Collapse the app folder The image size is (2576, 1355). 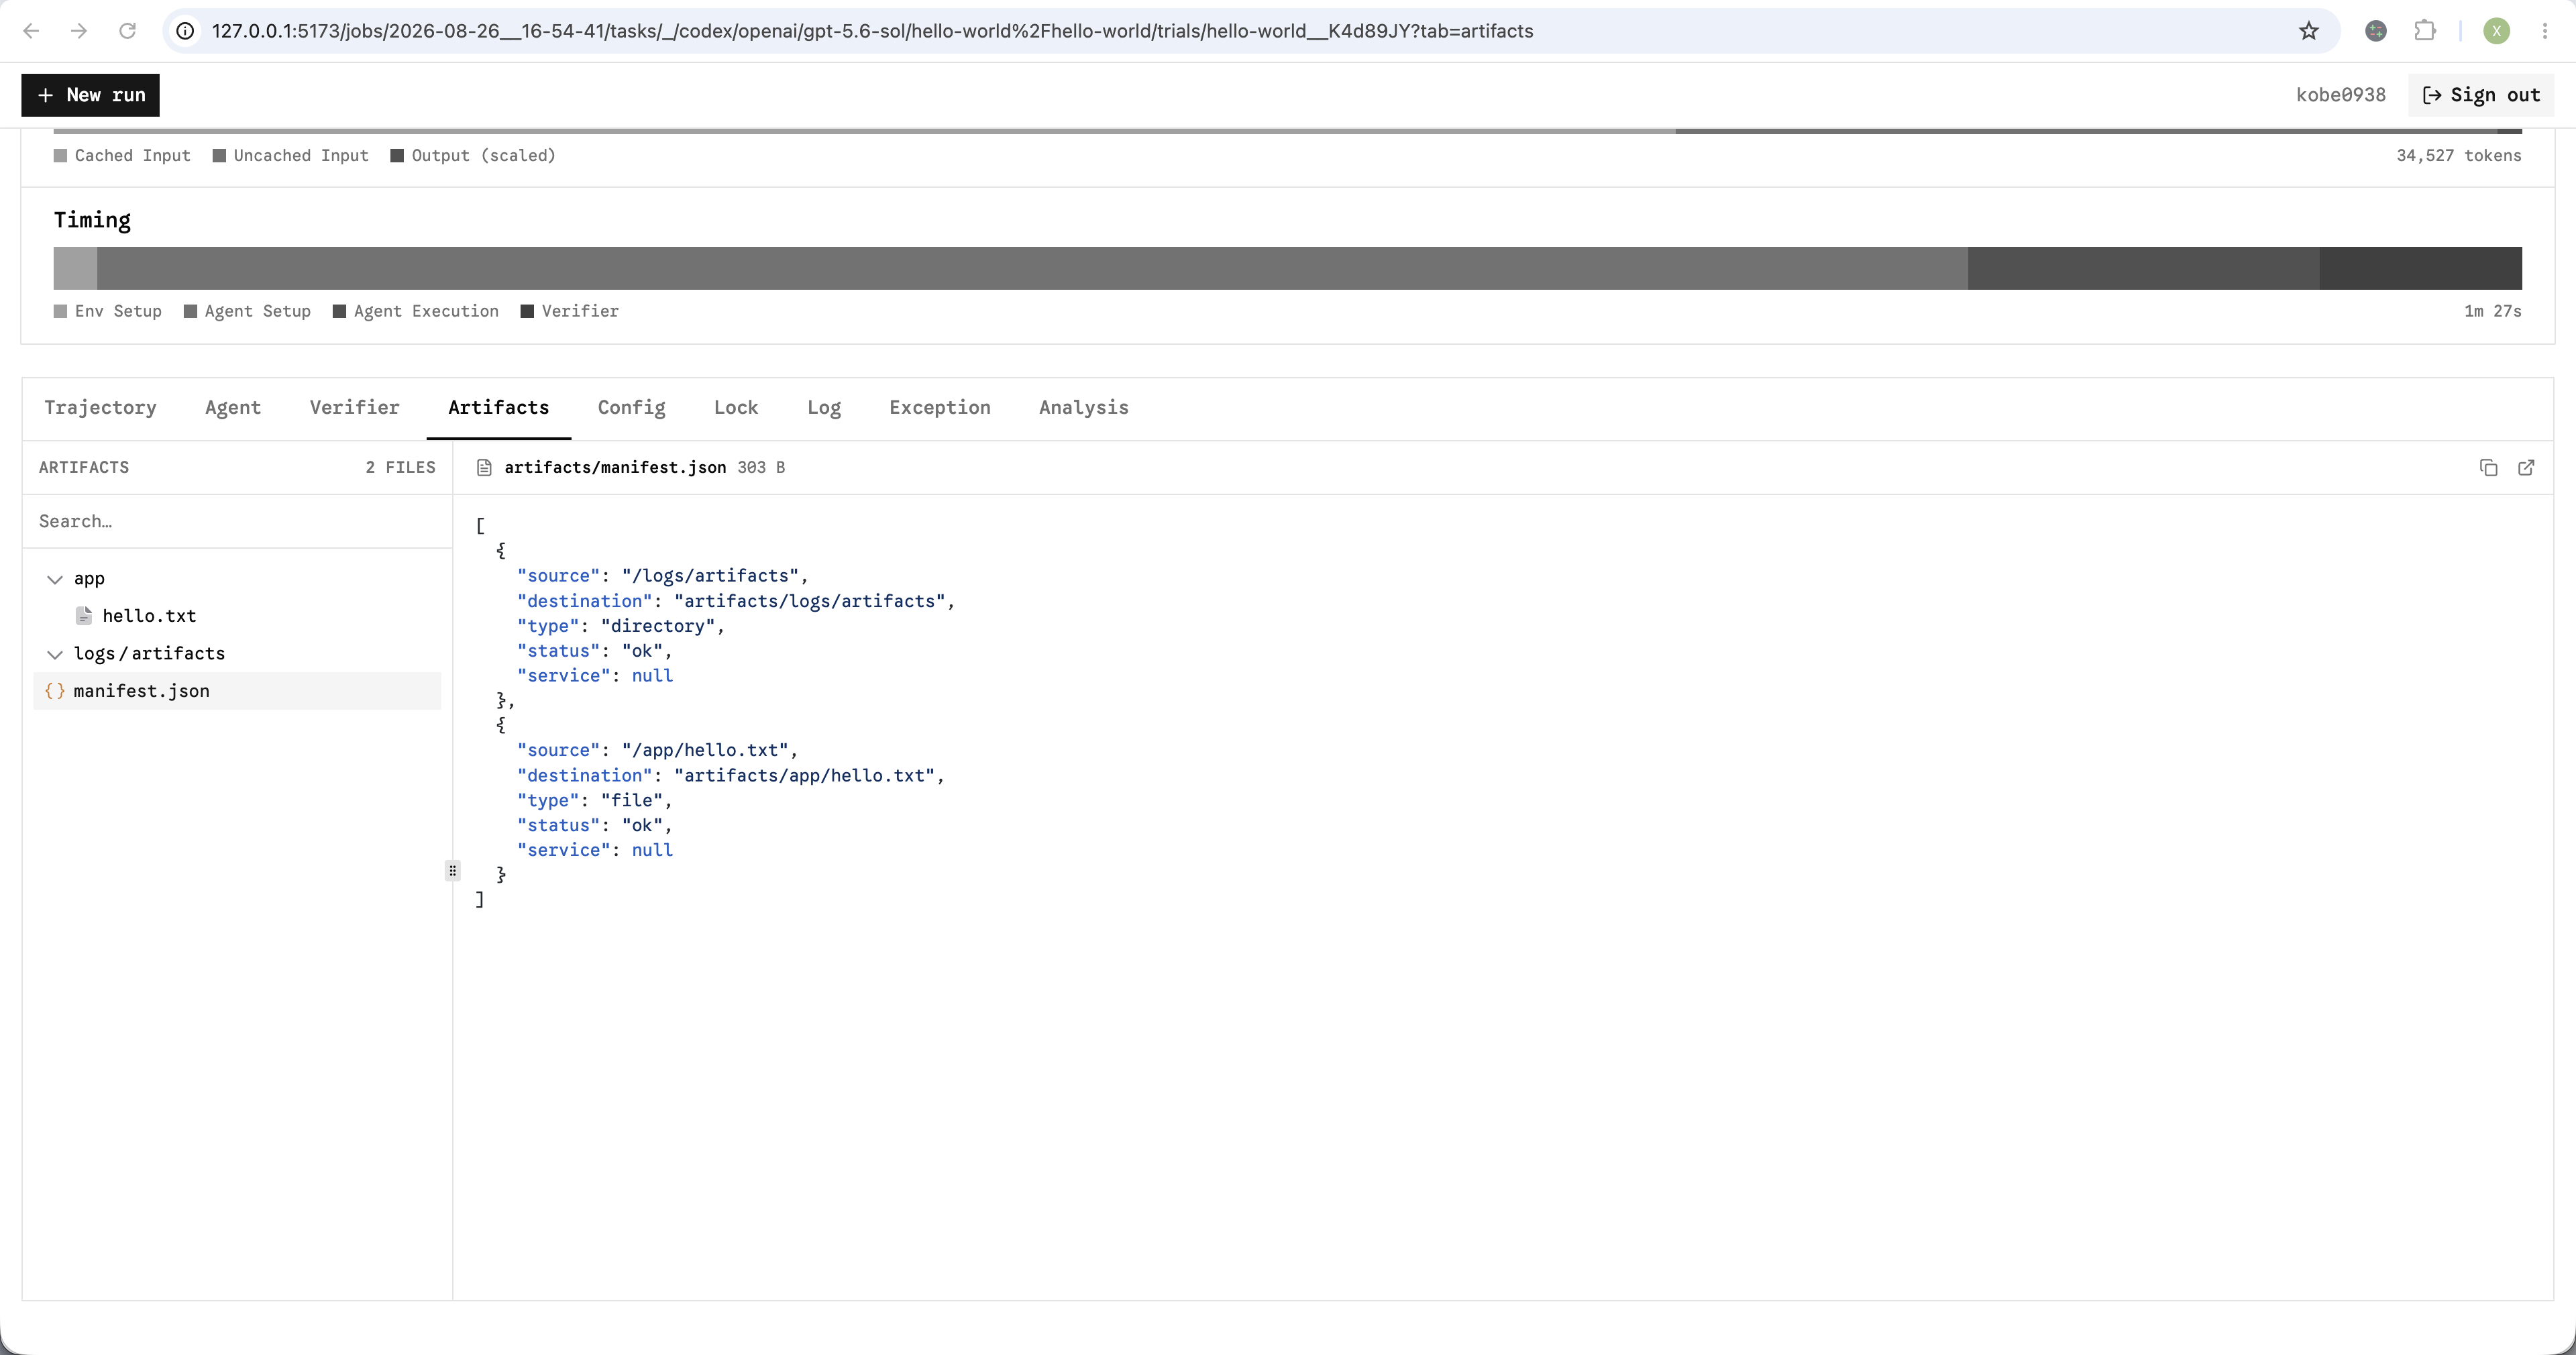(55, 579)
